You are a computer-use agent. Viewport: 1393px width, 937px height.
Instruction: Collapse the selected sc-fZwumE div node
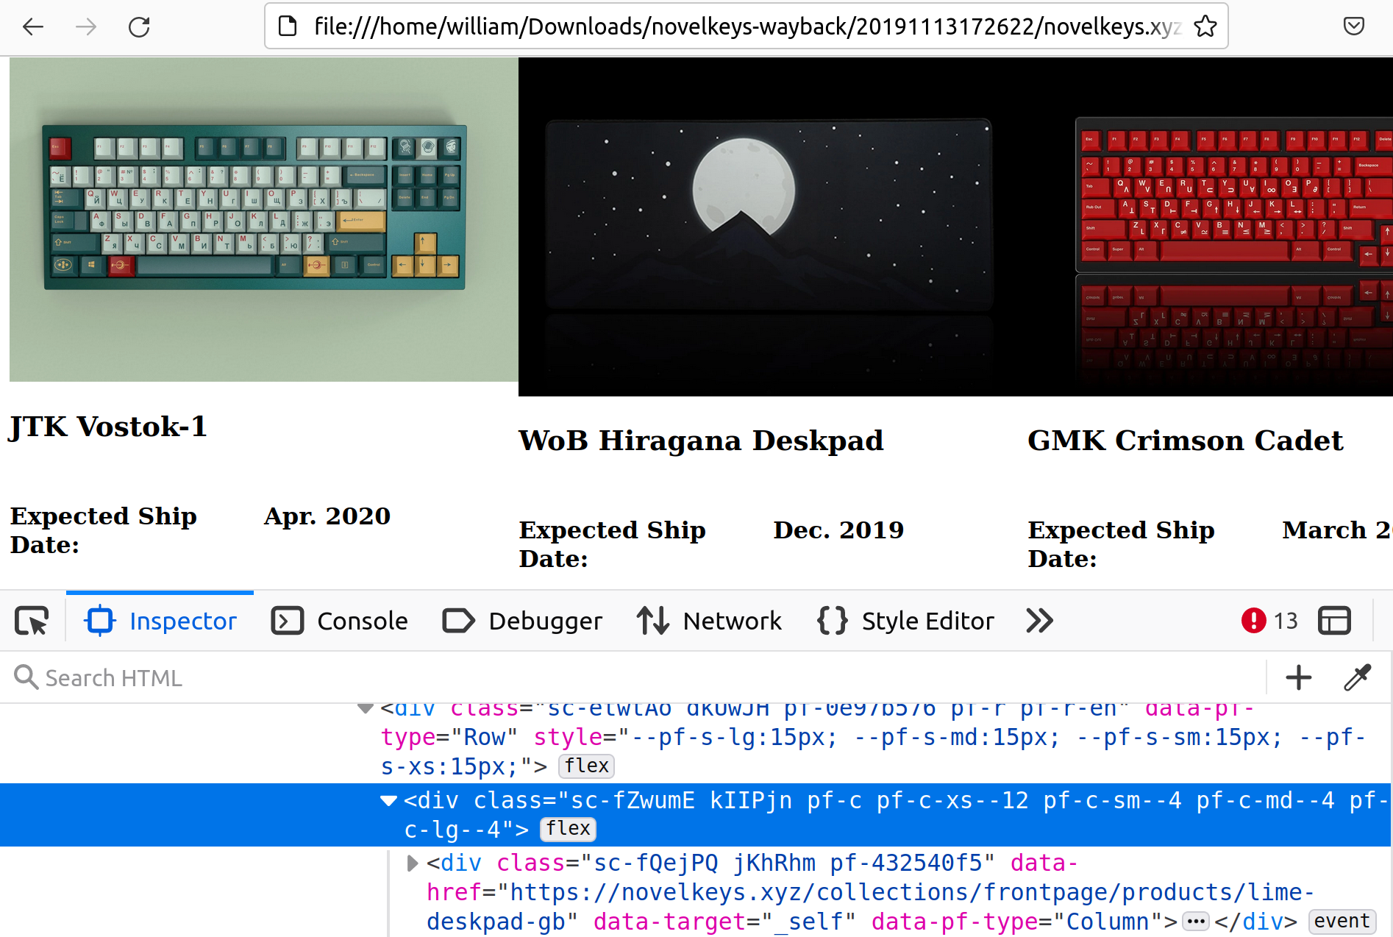tap(388, 801)
